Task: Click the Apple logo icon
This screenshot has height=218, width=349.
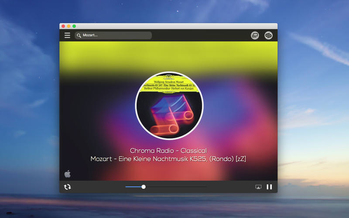Action: 68,174
